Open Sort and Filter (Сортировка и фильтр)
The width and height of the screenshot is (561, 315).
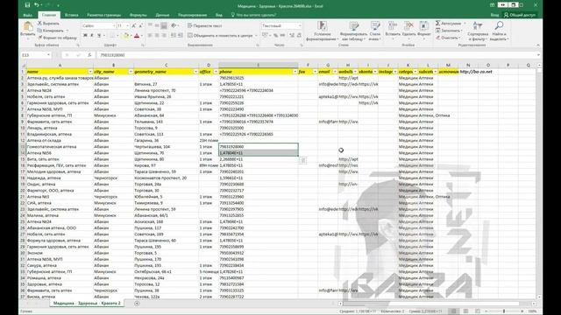point(478,31)
